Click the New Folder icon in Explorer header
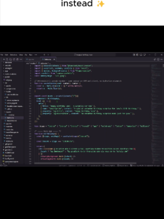Viewport: 164px width, 219px height. tap(11, 59)
